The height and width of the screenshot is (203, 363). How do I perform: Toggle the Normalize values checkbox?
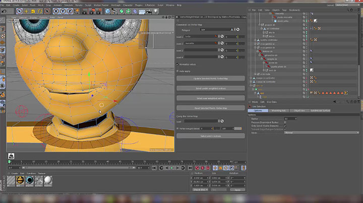(177, 64)
